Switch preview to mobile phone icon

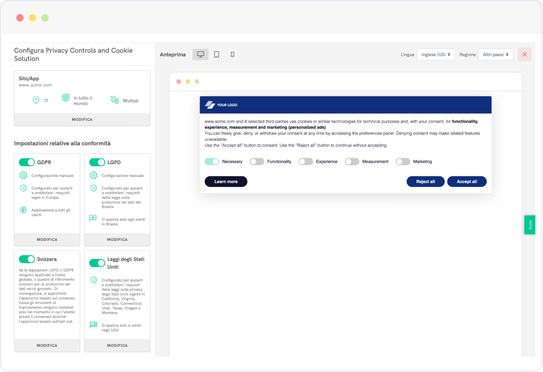click(233, 54)
